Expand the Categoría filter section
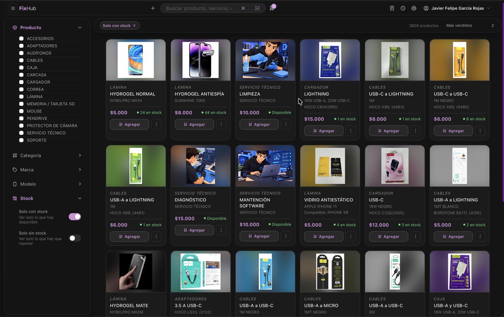Screen dimensions: 504x317 tap(47, 155)
